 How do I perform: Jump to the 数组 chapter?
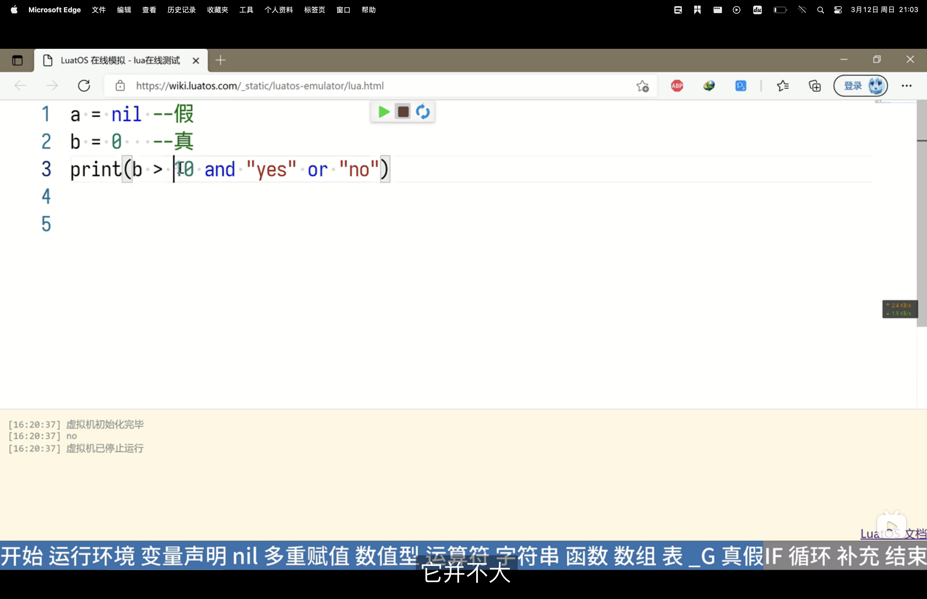click(x=634, y=556)
